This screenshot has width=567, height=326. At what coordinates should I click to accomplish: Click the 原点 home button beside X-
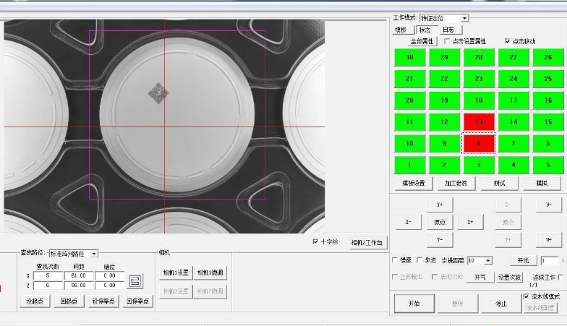tap(440, 222)
